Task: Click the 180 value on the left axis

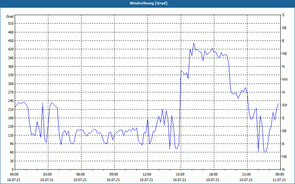Action: (11, 118)
